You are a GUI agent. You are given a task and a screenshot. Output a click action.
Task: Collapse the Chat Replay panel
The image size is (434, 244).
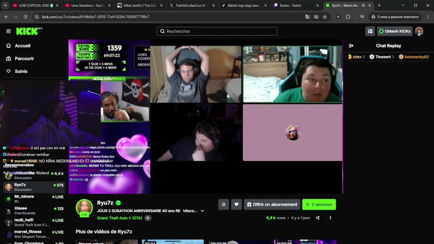[351, 46]
